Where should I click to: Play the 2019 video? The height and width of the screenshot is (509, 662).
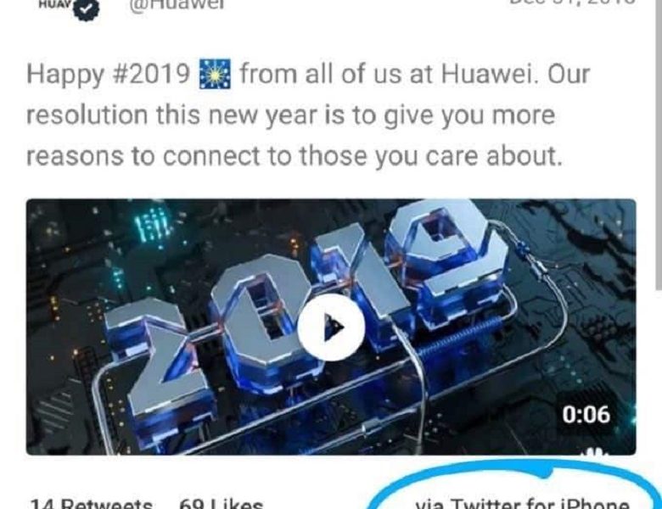click(x=331, y=327)
